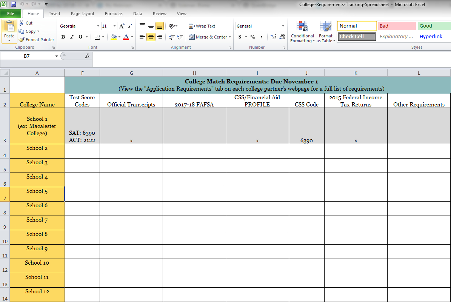
Task: Toggle Wrap Text for the cell
Action: pos(202,26)
